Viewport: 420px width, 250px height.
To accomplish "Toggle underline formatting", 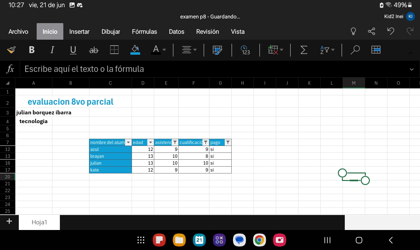I will tap(73, 50).
